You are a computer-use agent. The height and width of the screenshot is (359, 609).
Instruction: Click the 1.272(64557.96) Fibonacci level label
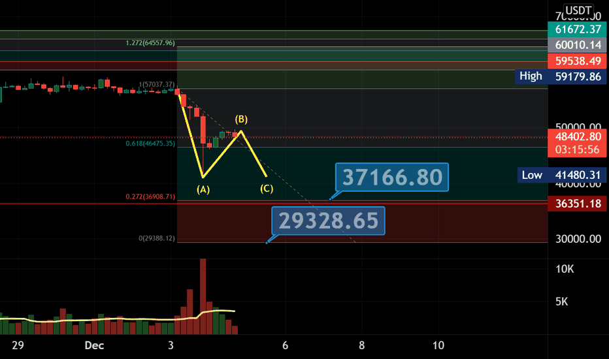pyautogui.click(x=150, y=43)
